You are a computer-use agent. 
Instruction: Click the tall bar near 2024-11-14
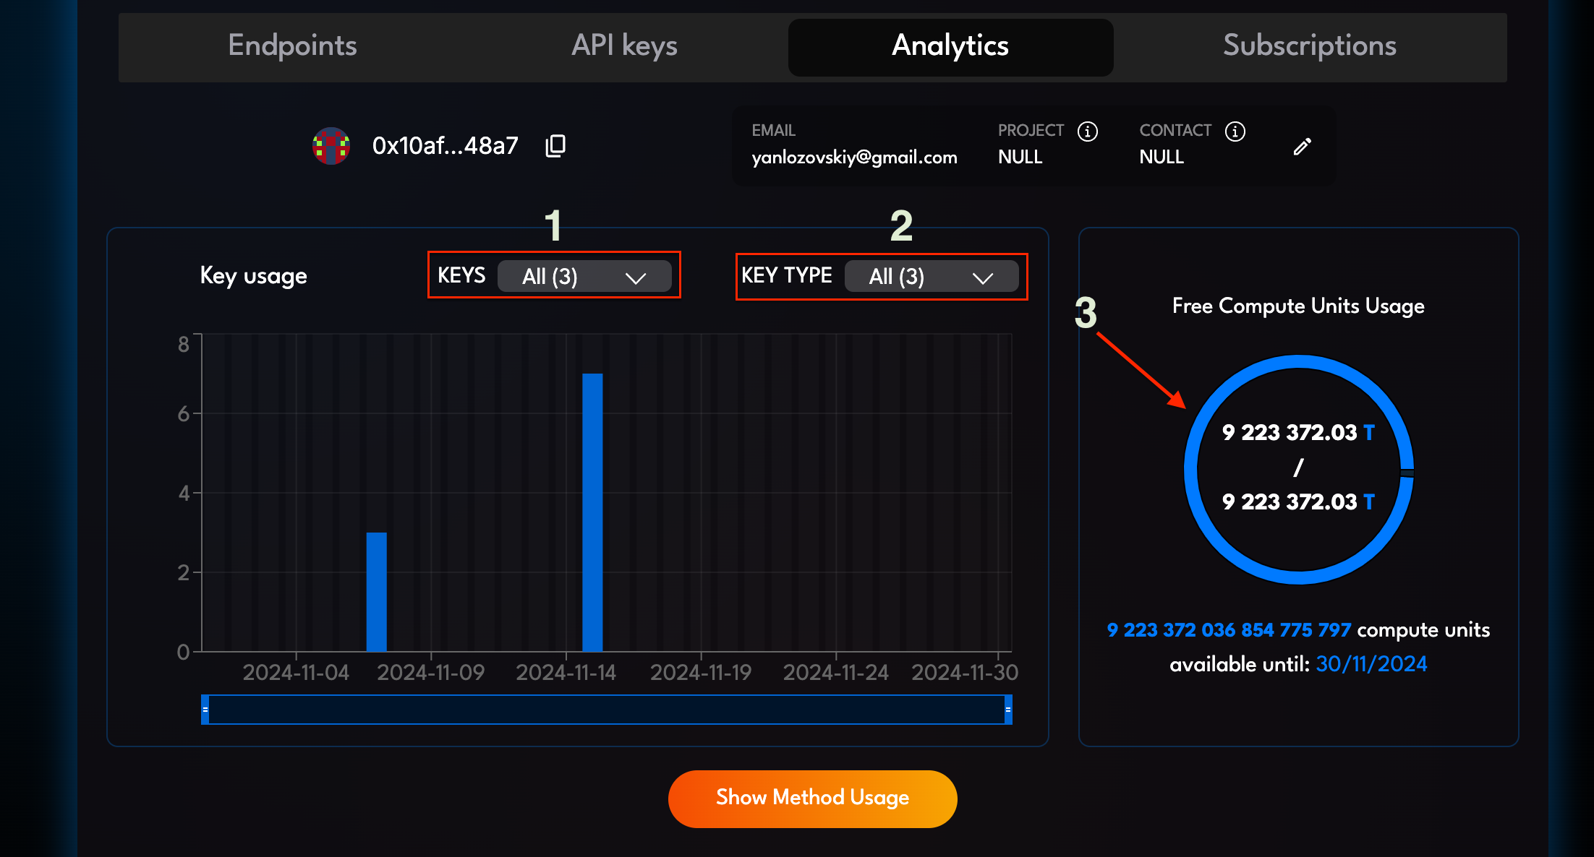pos(592,512)
